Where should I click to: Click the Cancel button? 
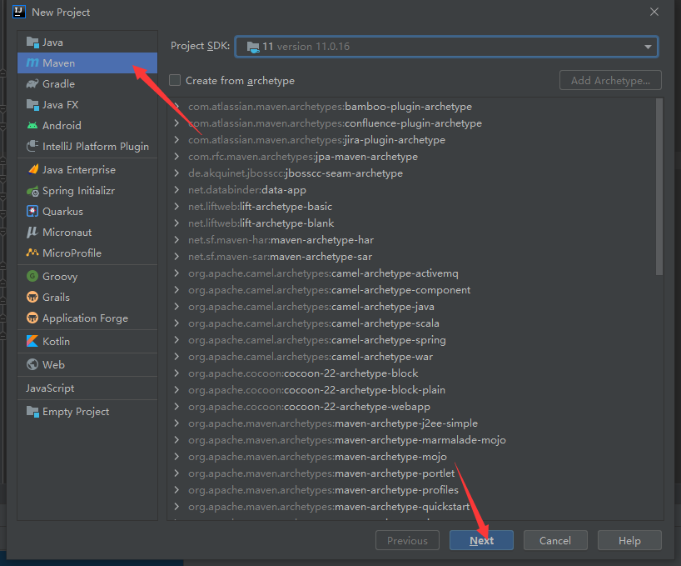coord(555,540)
